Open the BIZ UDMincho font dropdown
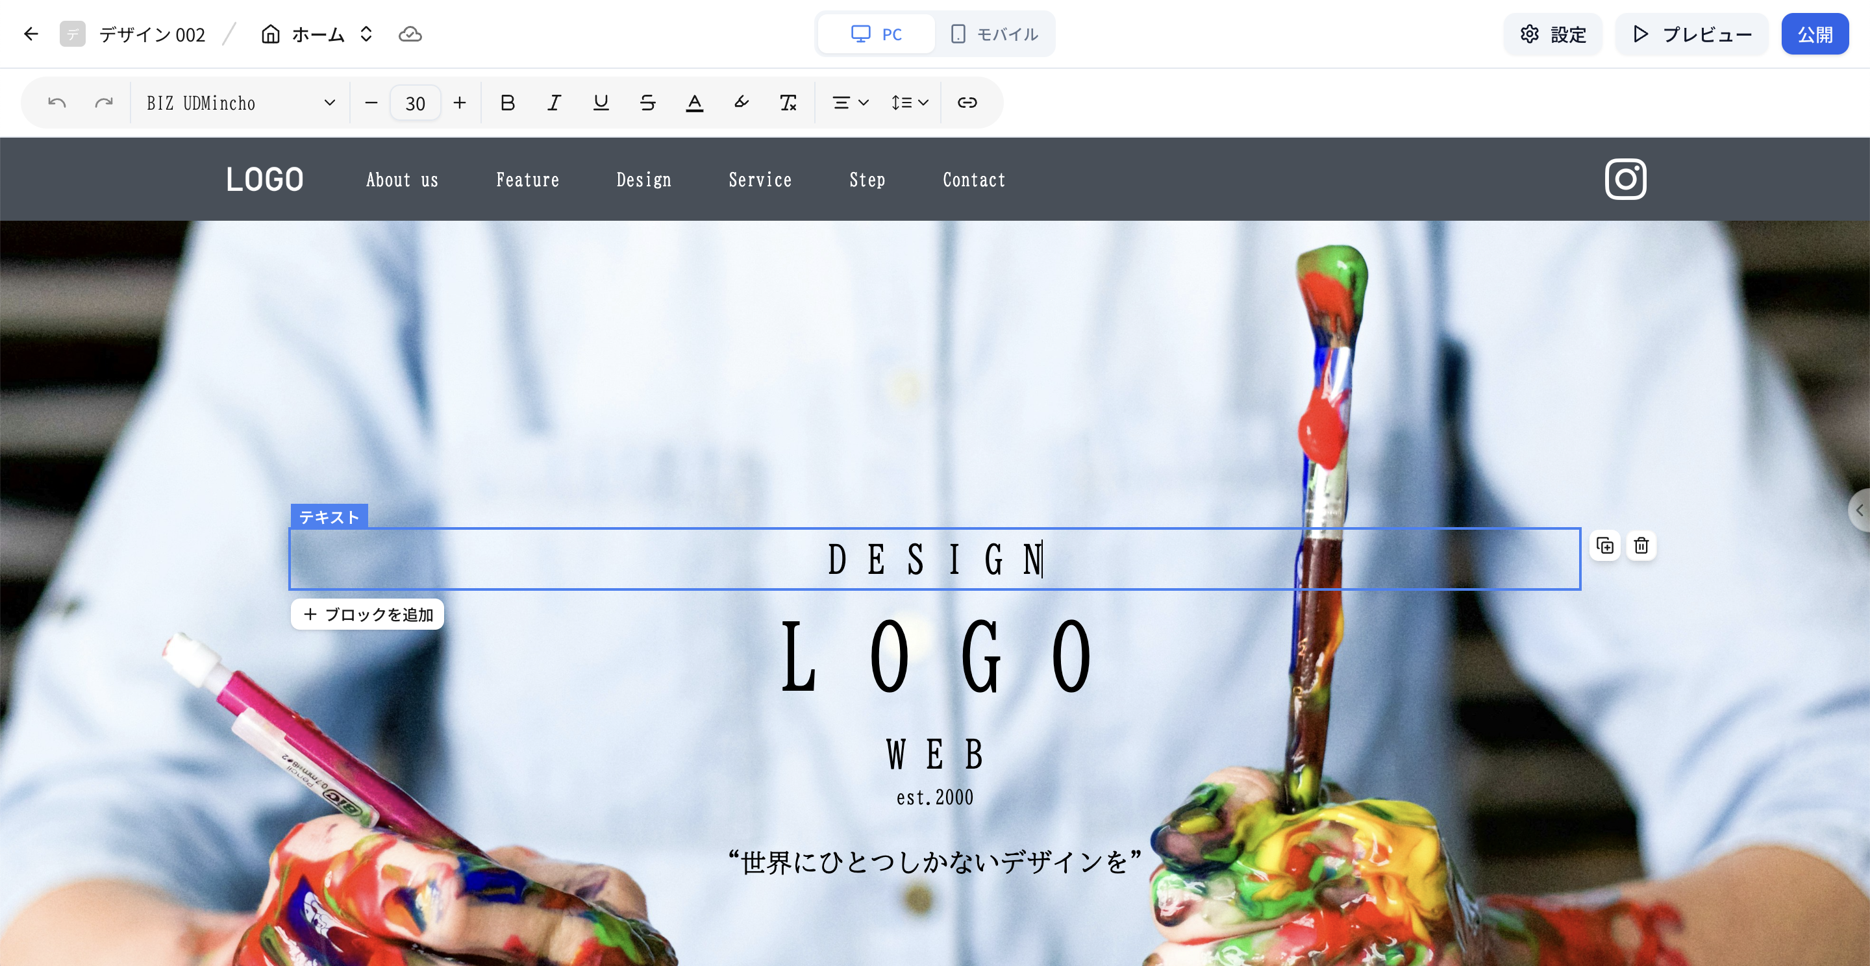The width and height of the screenshot is (1870, 966). (240, 103)
